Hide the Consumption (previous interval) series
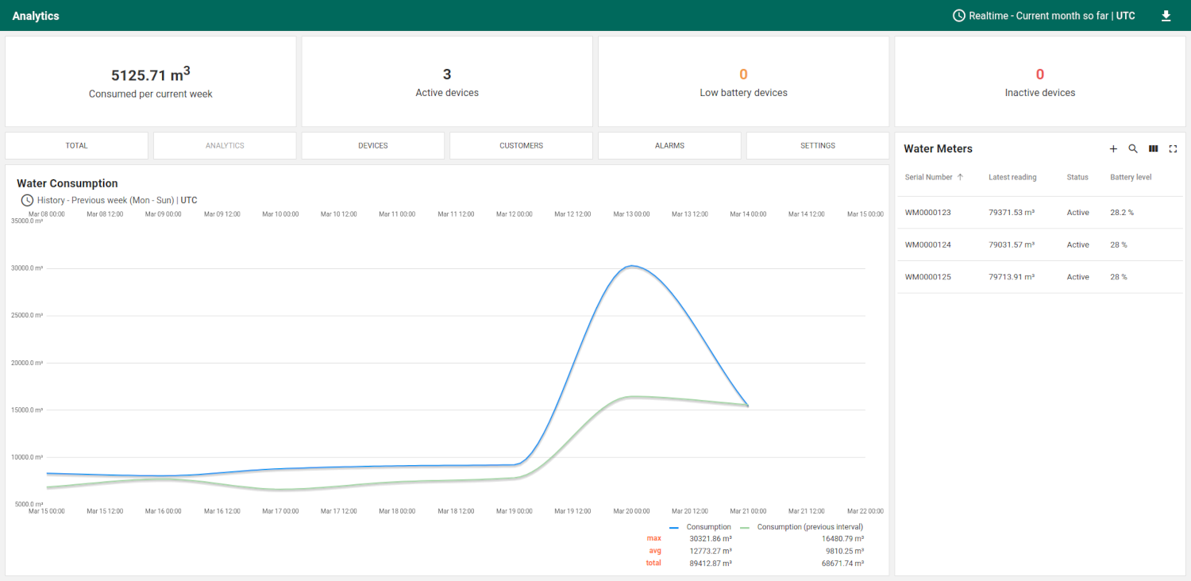Image resolution: width=1191 pixels, height=581 pixels. click(810, 526)
